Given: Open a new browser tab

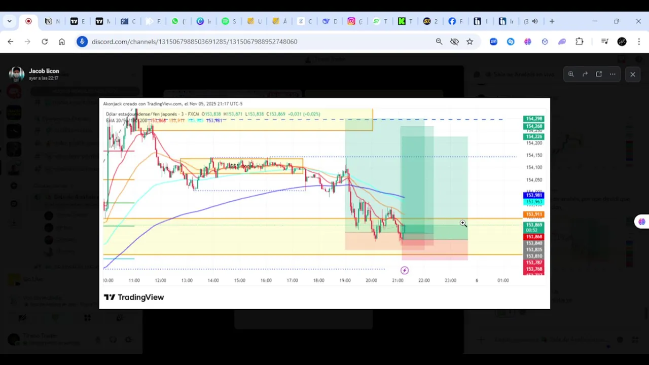Looking at the screenshot, I should pyautogui.click(x=552, y=21).
